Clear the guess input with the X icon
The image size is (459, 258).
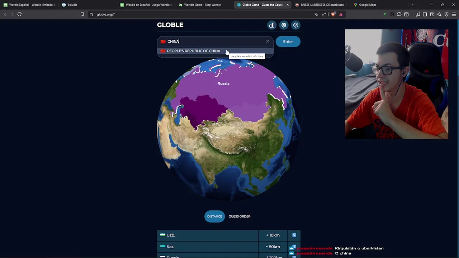pyautogui.click(x=268, y=42)
